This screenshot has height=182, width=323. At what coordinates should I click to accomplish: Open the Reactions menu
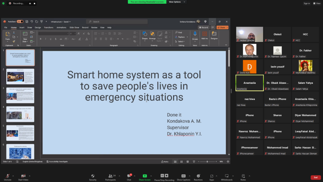click(198, 176)
